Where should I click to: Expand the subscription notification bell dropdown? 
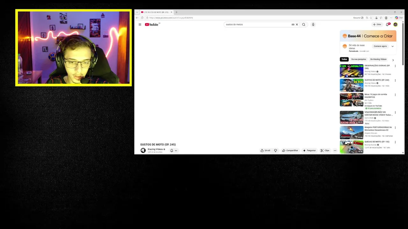[x=176, y=150]
